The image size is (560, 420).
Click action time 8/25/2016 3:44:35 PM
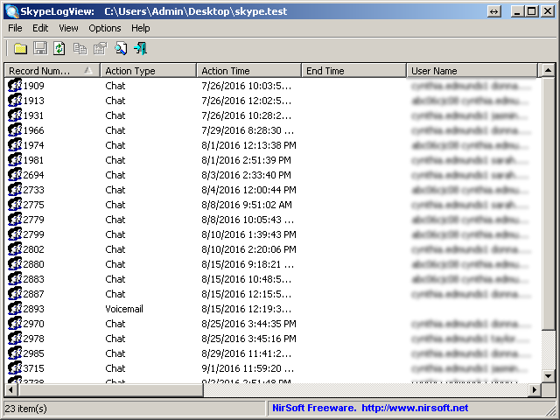248,324
